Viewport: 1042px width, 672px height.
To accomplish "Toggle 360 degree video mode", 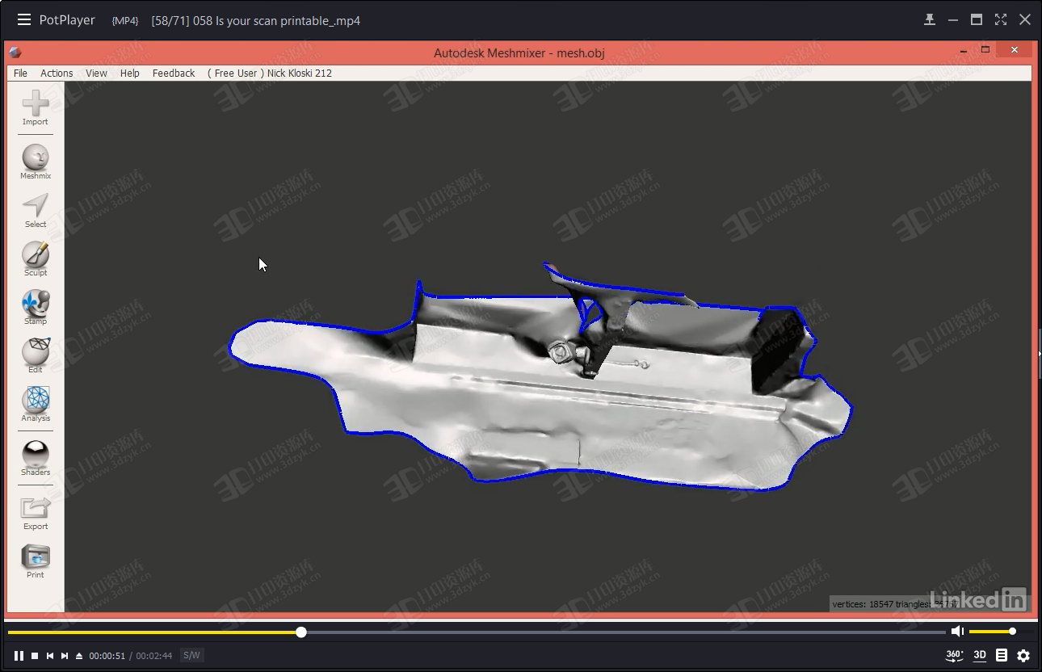I will tap(954, 656).
